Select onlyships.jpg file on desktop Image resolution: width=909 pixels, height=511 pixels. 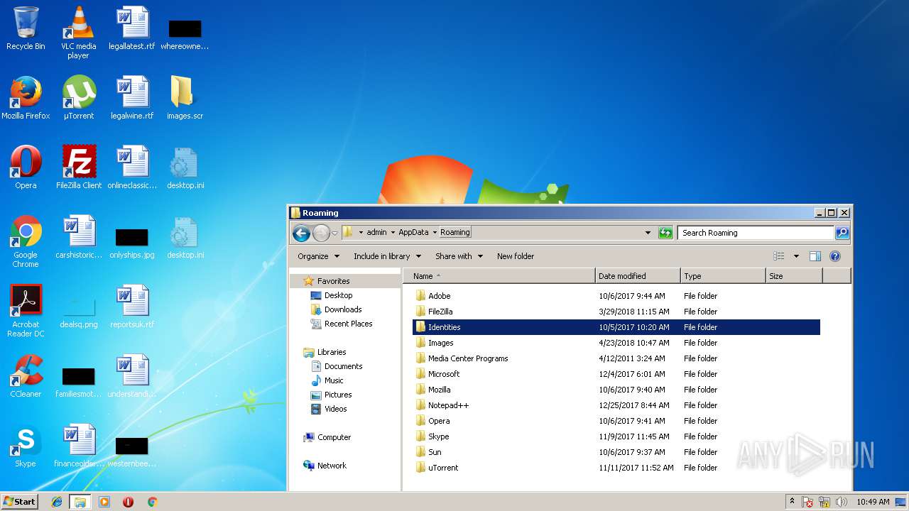[132, 244]
